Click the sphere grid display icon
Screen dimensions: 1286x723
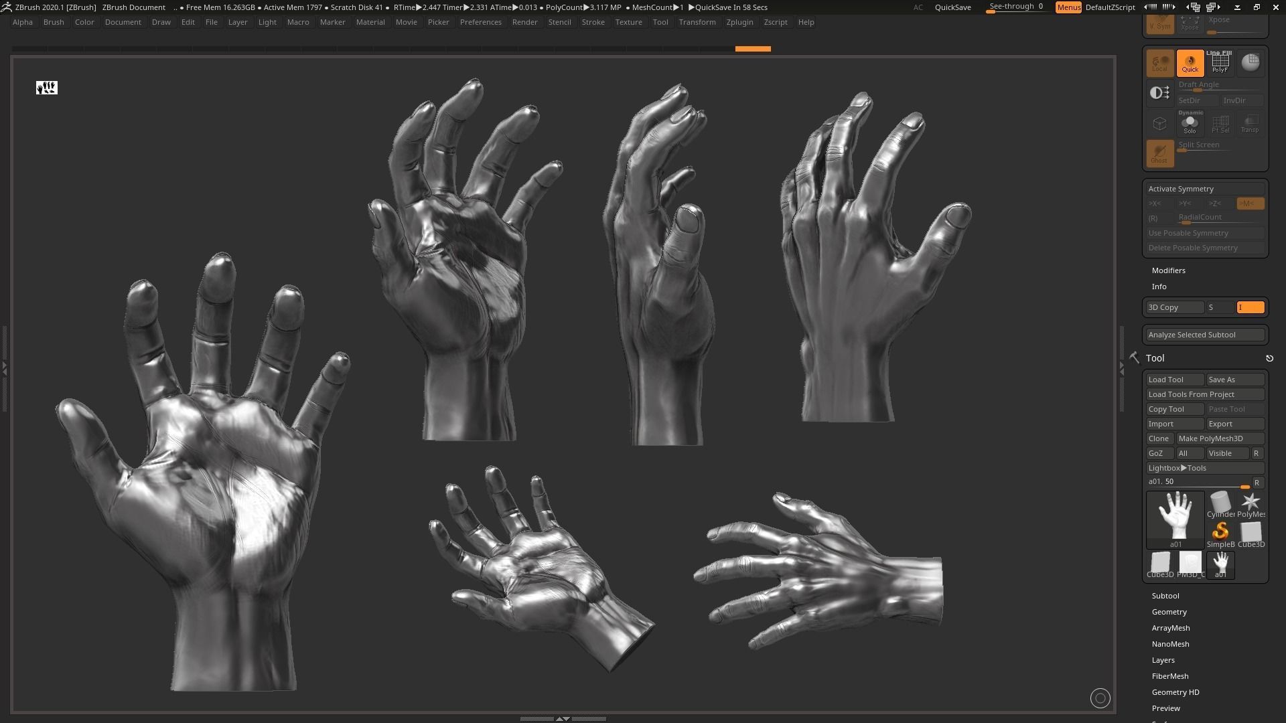tap(1250, 63)
